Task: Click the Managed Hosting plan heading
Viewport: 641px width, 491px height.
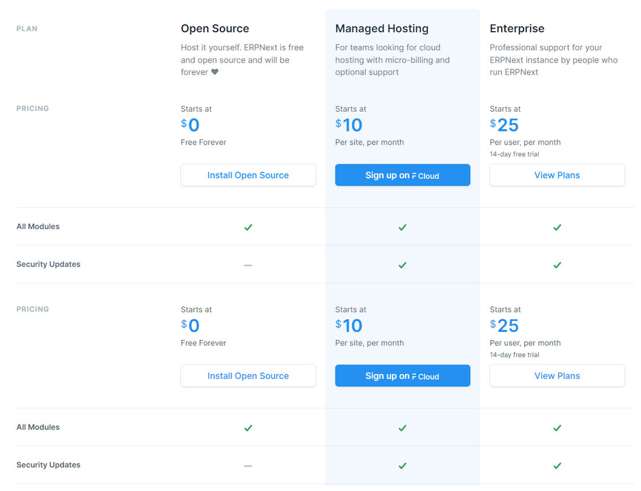Action: click(x=382, y=28)
